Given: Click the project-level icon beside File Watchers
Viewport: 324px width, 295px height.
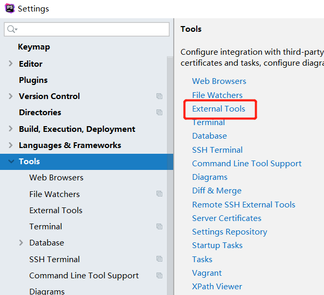Looking at the screenshot, I should point(159,194).
